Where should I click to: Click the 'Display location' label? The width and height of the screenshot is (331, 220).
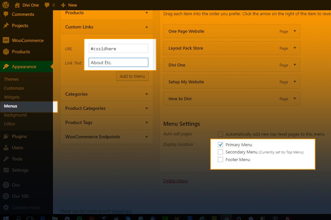point(178,145)
